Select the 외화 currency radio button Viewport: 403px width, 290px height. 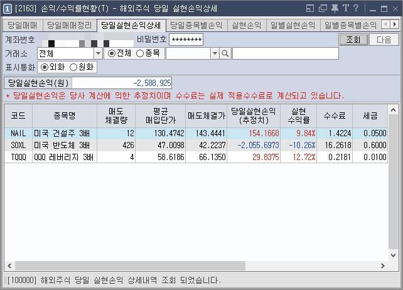(x=45, y=67)
